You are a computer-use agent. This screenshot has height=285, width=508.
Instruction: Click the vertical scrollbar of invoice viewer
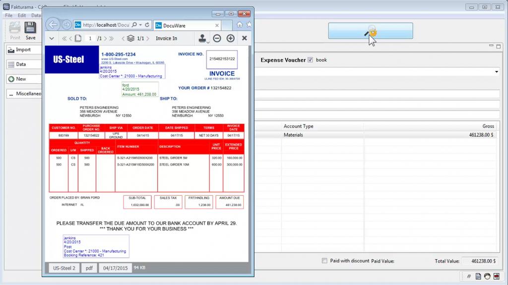tap(250, 154)
